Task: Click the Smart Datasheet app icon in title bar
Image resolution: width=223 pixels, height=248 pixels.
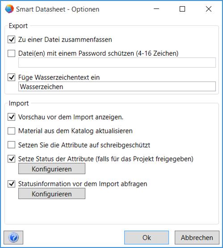Action: [9, 9]
